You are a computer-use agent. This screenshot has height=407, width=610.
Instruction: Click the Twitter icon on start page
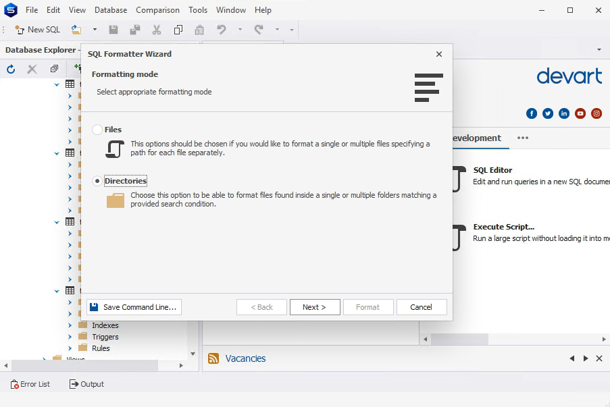coord(548,113)
